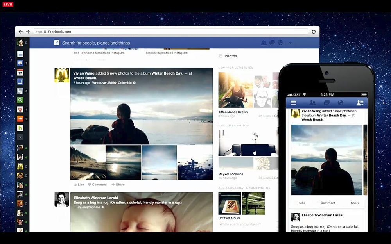Open the notifications globe in desktop header
The image size is (391, 244).
(280, 43)
